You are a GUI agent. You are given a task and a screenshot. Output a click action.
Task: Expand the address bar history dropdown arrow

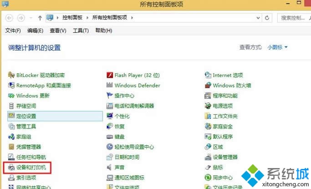point(258,18)
